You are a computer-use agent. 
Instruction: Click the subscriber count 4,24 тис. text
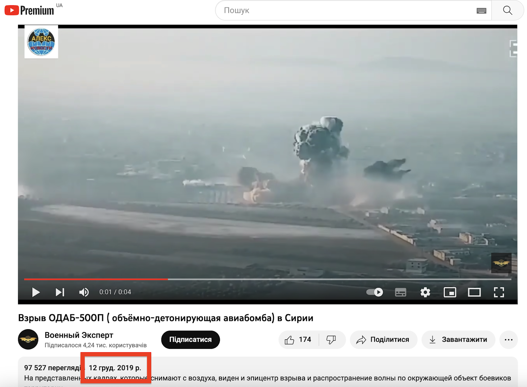(x=96, y=345)
